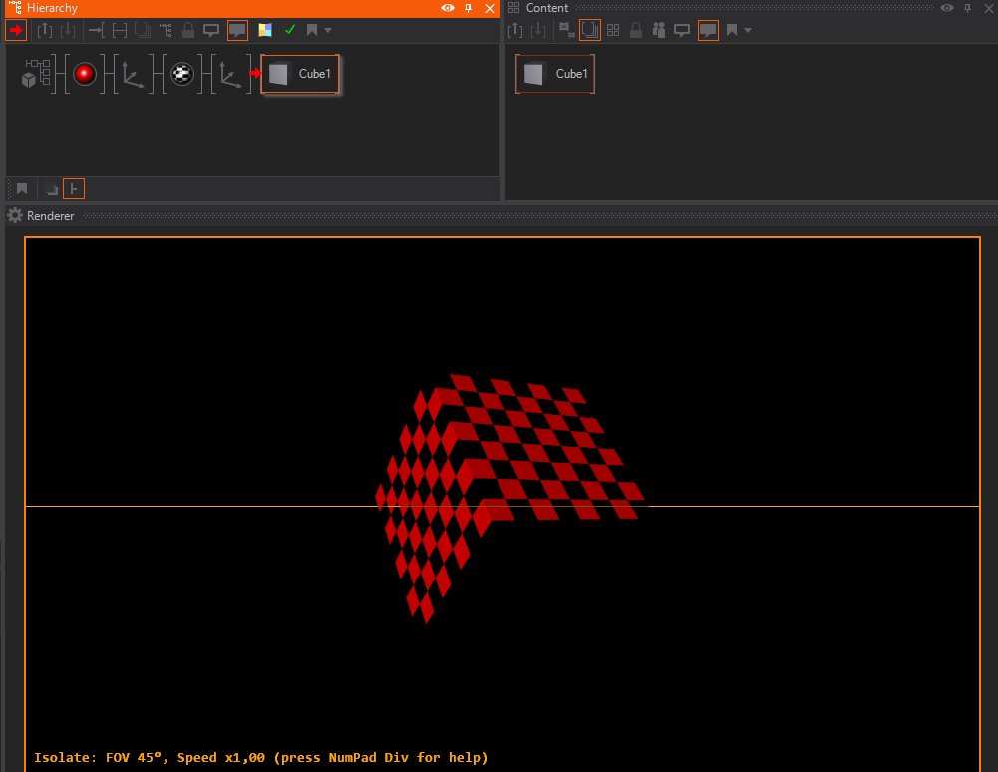Click the hierarchy root tree-cube icon
The width and height of the screenshot is (998, 772).
pos(36,74)
